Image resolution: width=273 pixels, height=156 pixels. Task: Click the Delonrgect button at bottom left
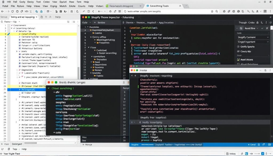[x=17, y=144]
